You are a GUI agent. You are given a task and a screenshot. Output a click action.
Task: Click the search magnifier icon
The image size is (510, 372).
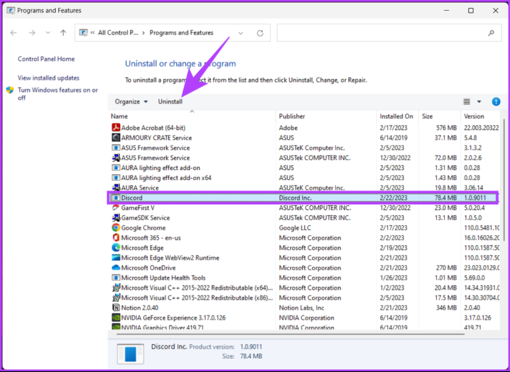pyautogui.click(x=491, y=33)
